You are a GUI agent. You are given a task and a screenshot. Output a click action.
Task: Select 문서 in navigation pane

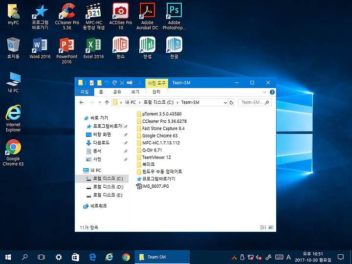tap(94, 151)
